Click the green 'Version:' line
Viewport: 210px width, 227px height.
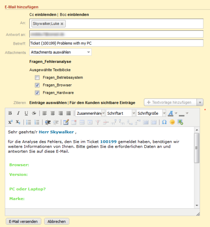pos(19,175)
